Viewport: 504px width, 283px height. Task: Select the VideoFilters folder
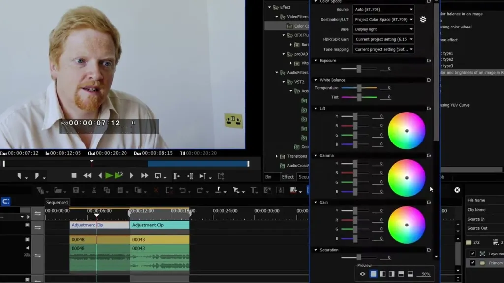pos(297,17)
